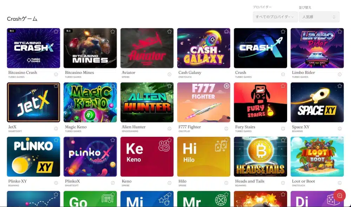The image size is (351, 207).
Task: Open the Limbo Rider title link
Action: click(x=303, y=73)
